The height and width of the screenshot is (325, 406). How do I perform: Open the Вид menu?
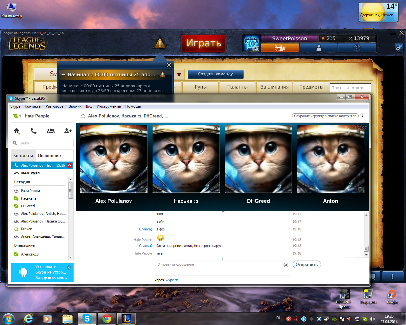click(89, 106)
